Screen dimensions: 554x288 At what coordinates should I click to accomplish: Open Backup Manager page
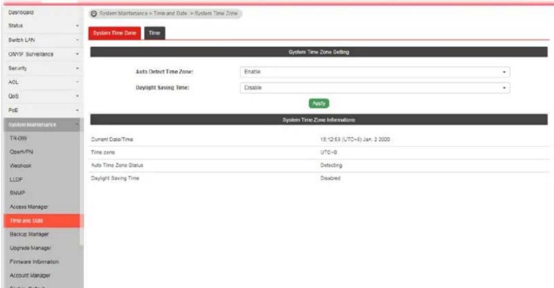[x=29, y=234]
